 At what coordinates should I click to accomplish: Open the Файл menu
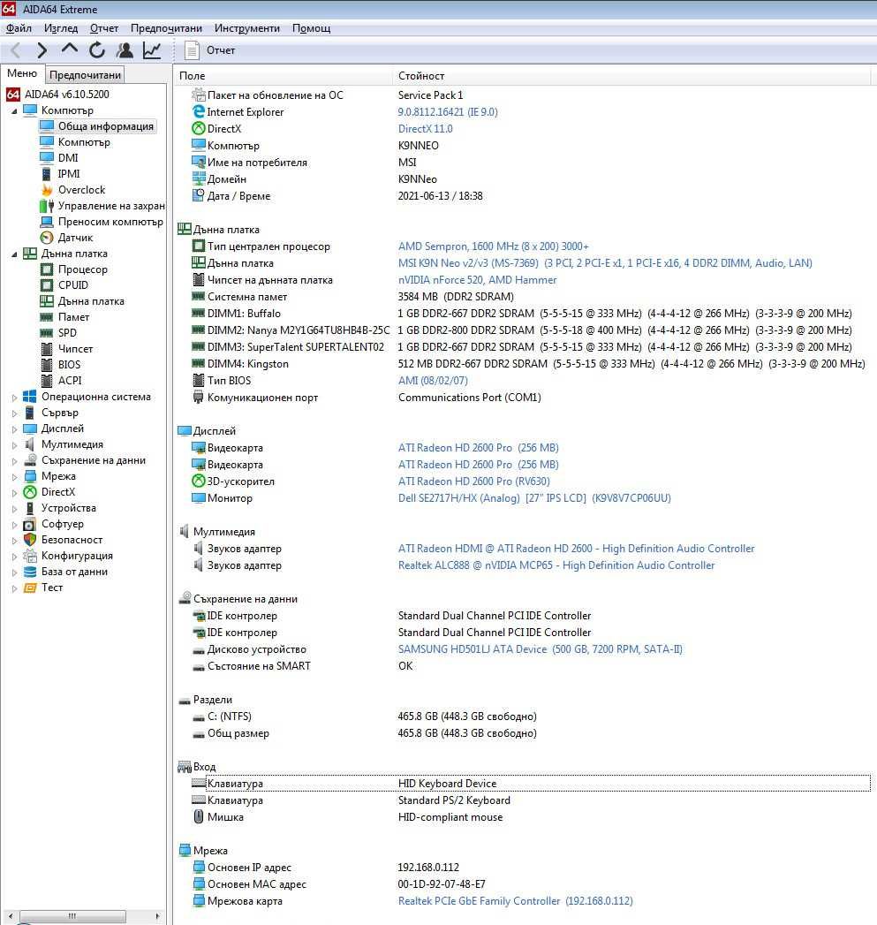click(x=19, y=28)
